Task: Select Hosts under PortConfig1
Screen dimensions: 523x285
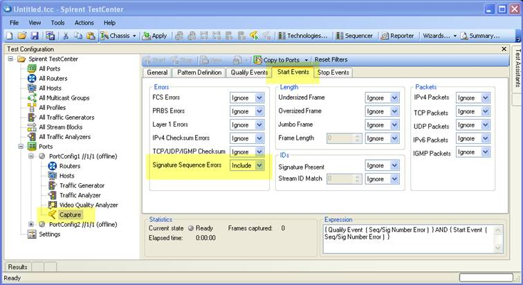Action: point(66,176)
